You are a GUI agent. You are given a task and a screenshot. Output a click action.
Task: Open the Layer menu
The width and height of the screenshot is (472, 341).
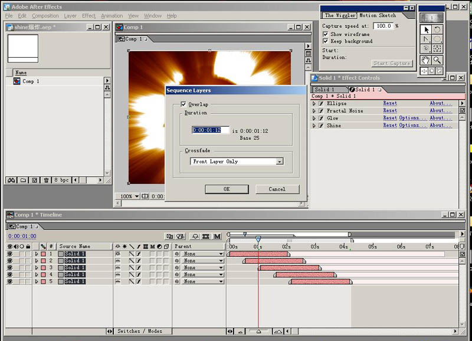click(70, 16)
